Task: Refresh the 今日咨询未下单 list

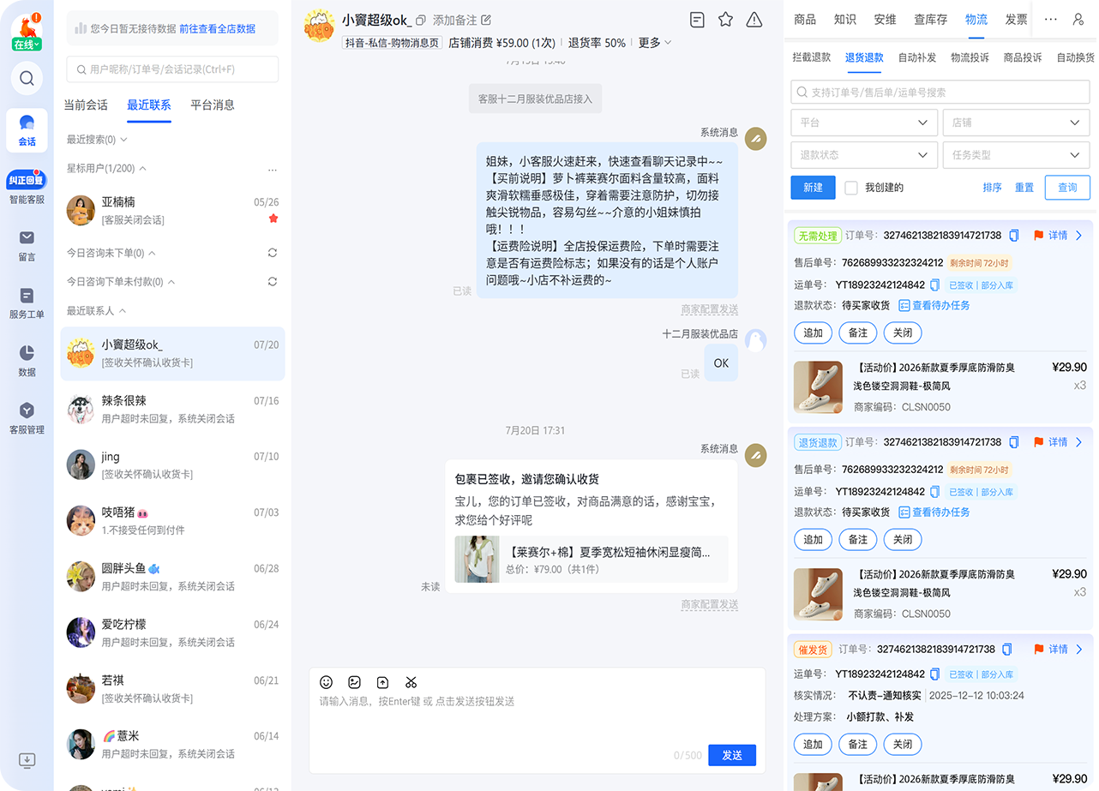Action: coord(273,253)
